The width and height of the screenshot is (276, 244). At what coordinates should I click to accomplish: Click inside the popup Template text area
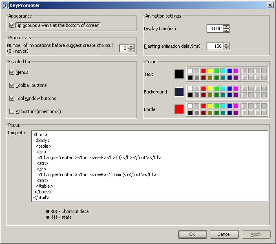[x=150, y=166]
